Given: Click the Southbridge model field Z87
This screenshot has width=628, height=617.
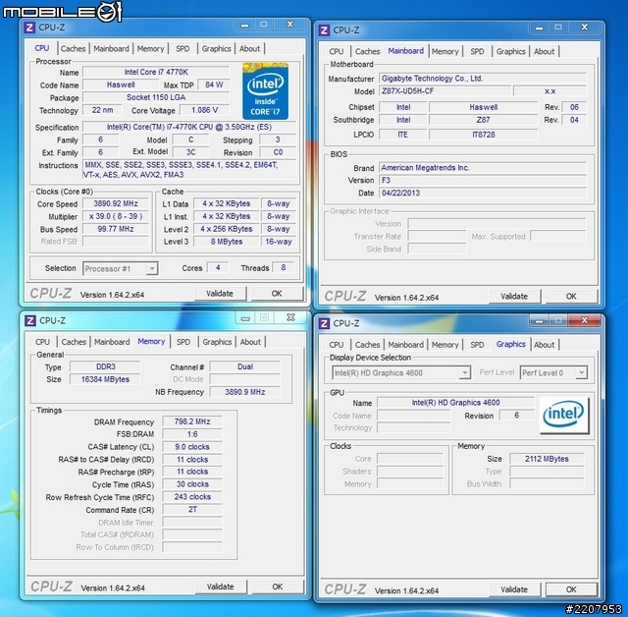Looking at the screenshot, I should tap(484, 120).
